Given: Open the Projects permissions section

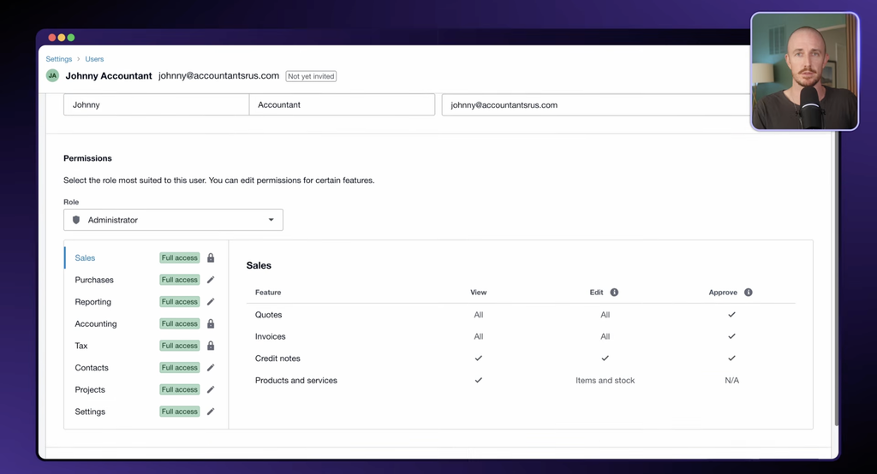Looking at the screenshot, I should pyautogui.click(x=146, y=389).
